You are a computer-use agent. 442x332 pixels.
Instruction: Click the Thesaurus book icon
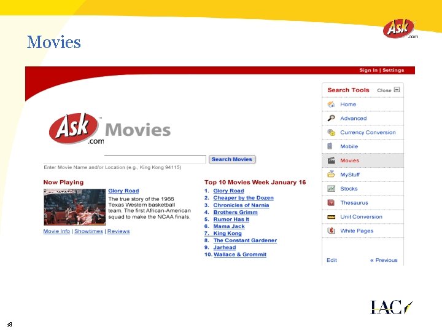(331, 202)
